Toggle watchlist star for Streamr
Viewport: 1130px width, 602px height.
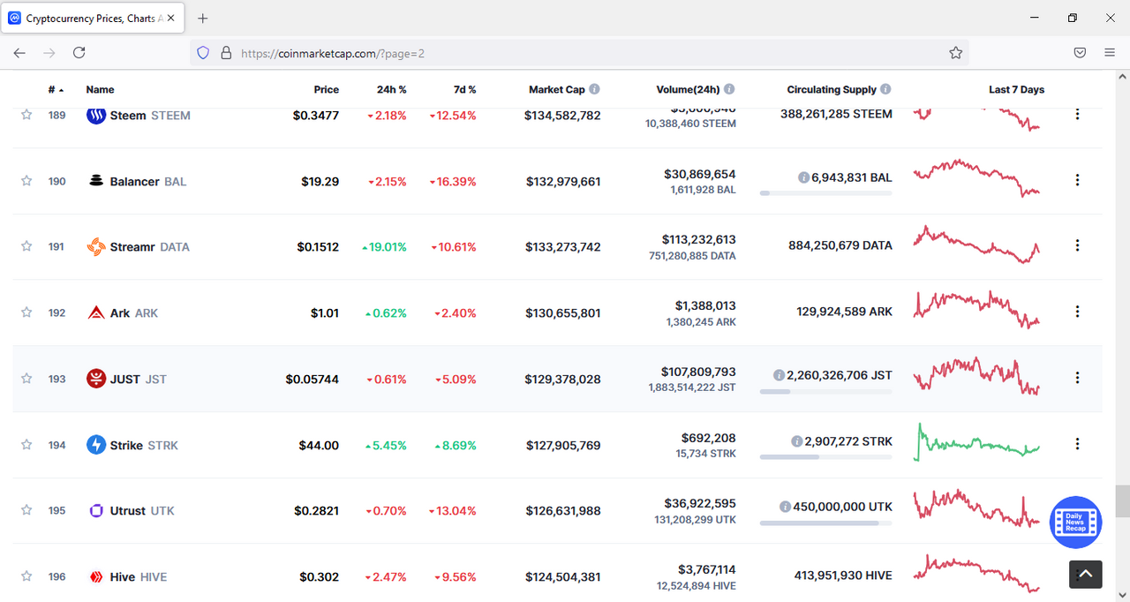[x=26, y=246]
